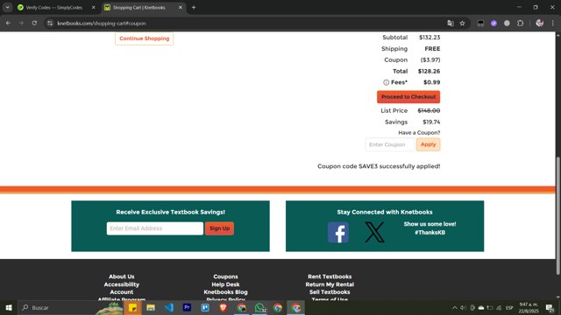Open Sticky Notes from the taskbar
Viewport: 561px width, 315px height.
coord(132,307)
